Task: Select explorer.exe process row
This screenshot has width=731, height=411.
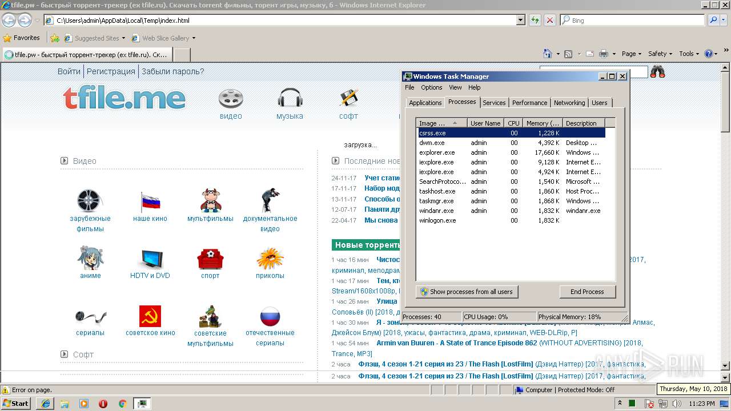Action: coord(511,152)
